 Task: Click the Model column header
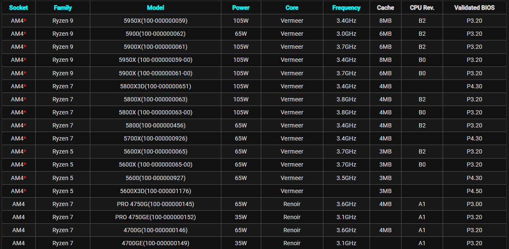coord(155,8)
